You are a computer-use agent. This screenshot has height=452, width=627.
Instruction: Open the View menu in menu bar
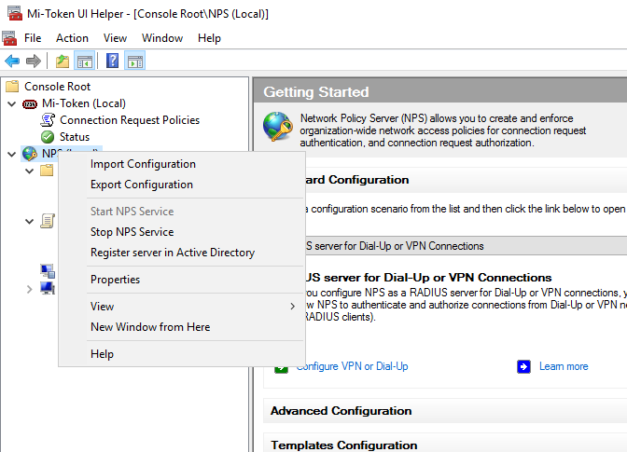coord(115,38)
